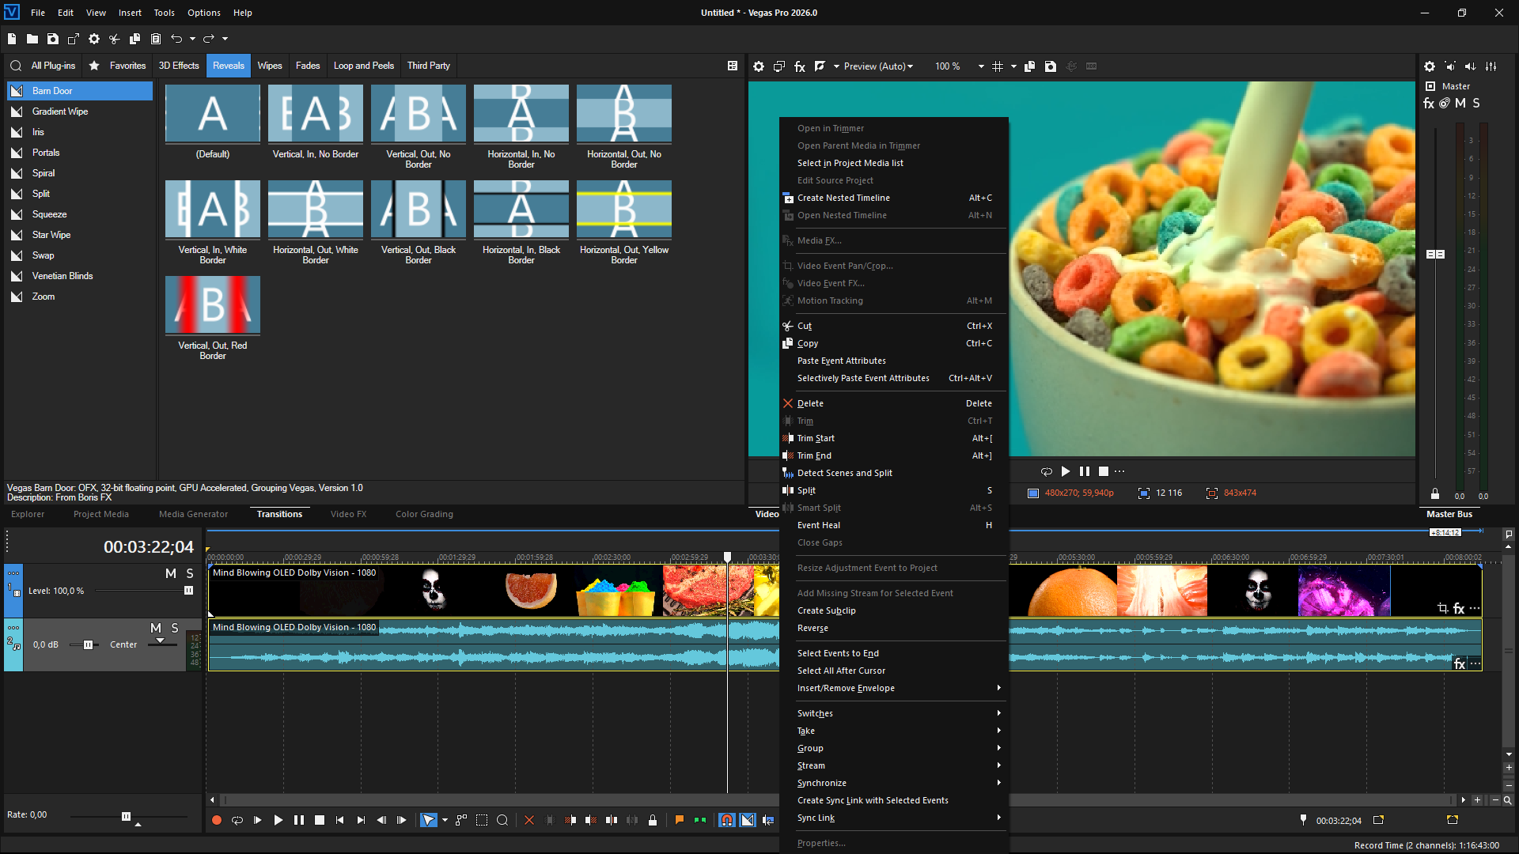The height and width of the screenshot is (854, 1519).
Task: Click the video track Level slider handle
Action: tap(188, 591)
